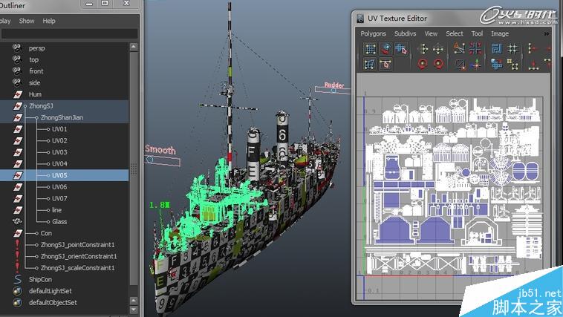Rotate UVs with the right red rotate icon
The width and height of the screenshot is (563, 317).
click(438, 65)
